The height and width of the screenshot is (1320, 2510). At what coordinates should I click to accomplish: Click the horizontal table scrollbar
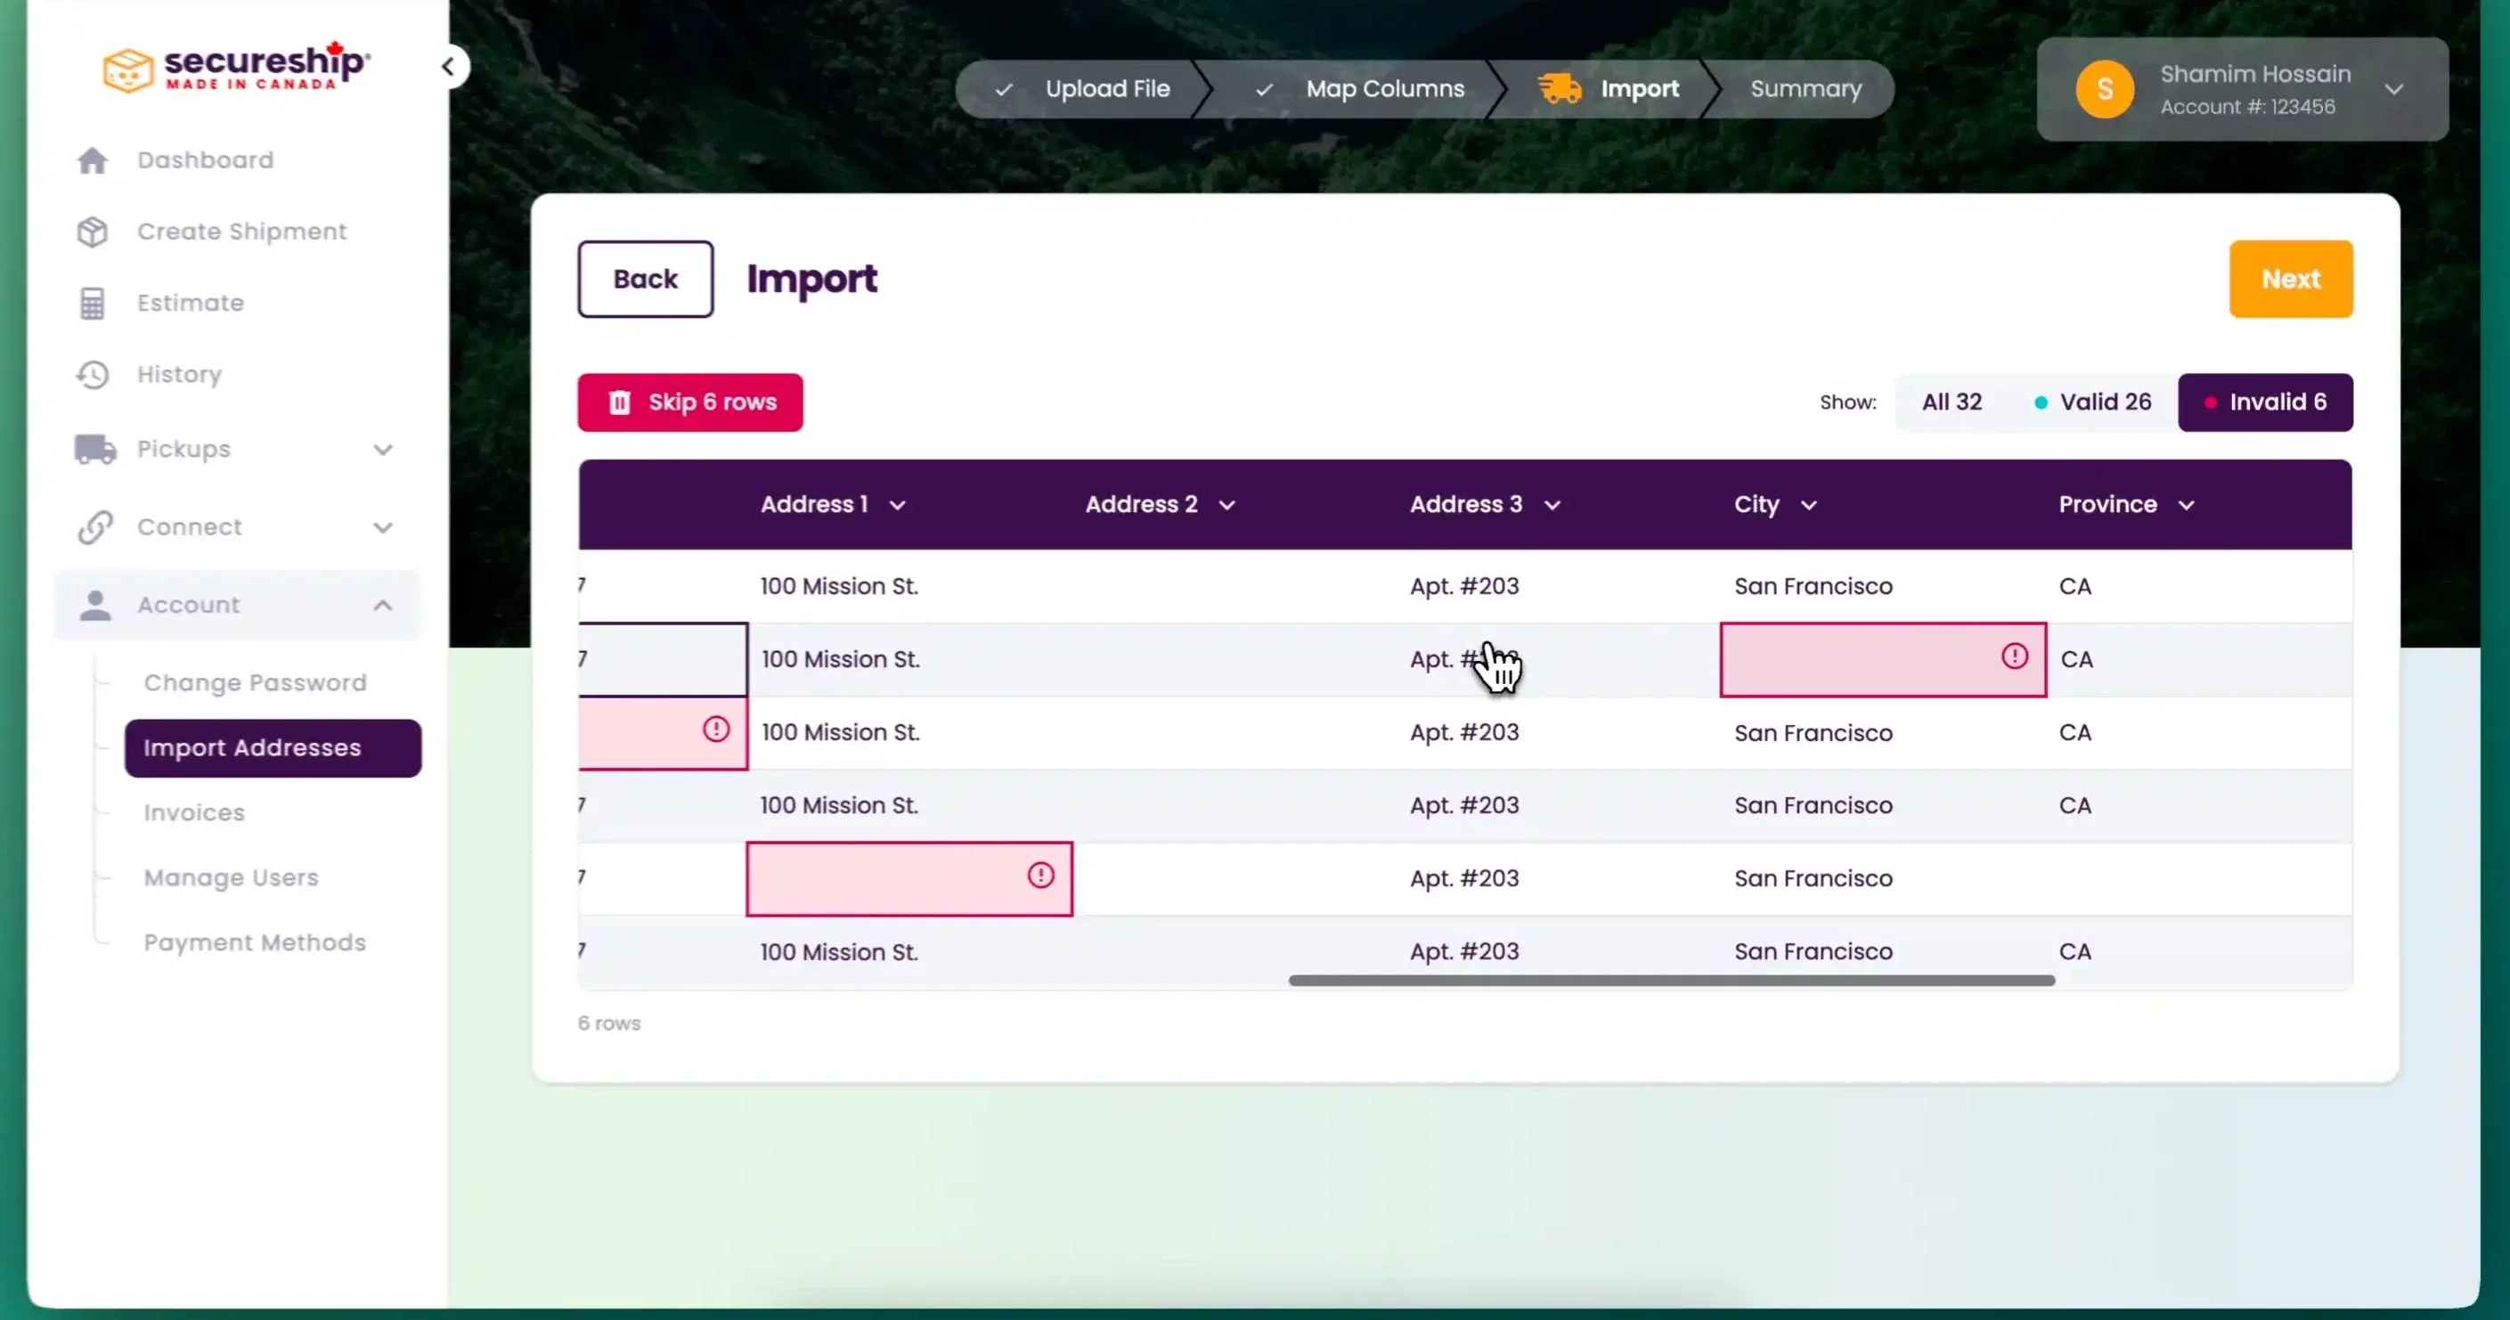tap(1670, 981)
